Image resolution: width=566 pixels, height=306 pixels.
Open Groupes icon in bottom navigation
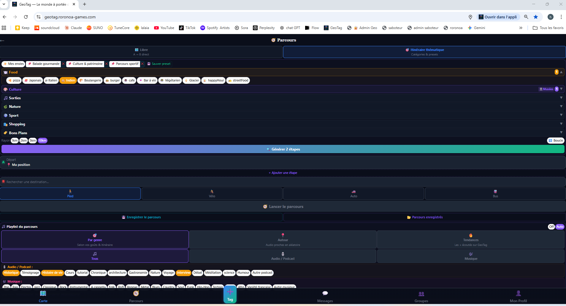(421, 294)
